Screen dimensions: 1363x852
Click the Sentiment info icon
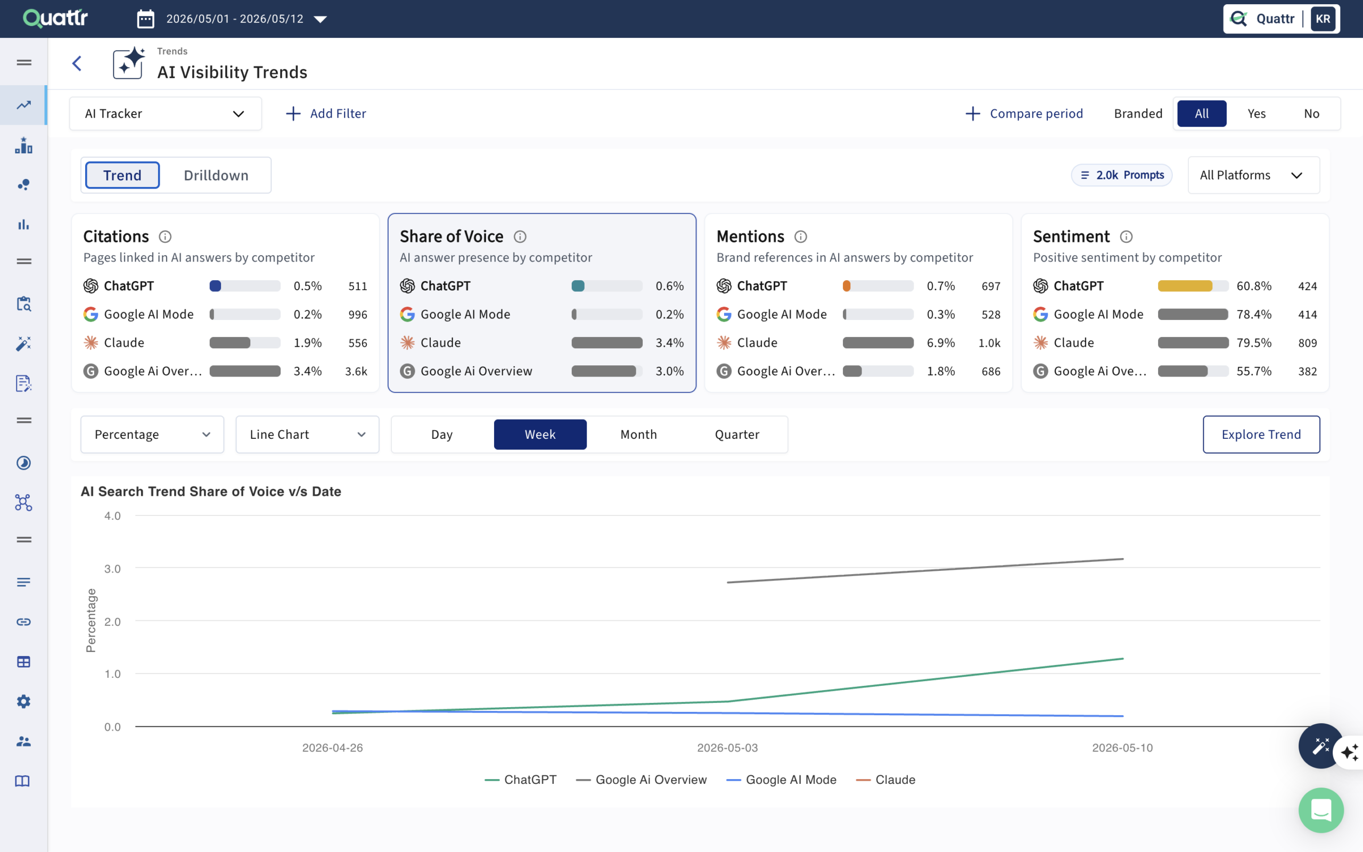pyautogui.click(x=1126, y=236)
